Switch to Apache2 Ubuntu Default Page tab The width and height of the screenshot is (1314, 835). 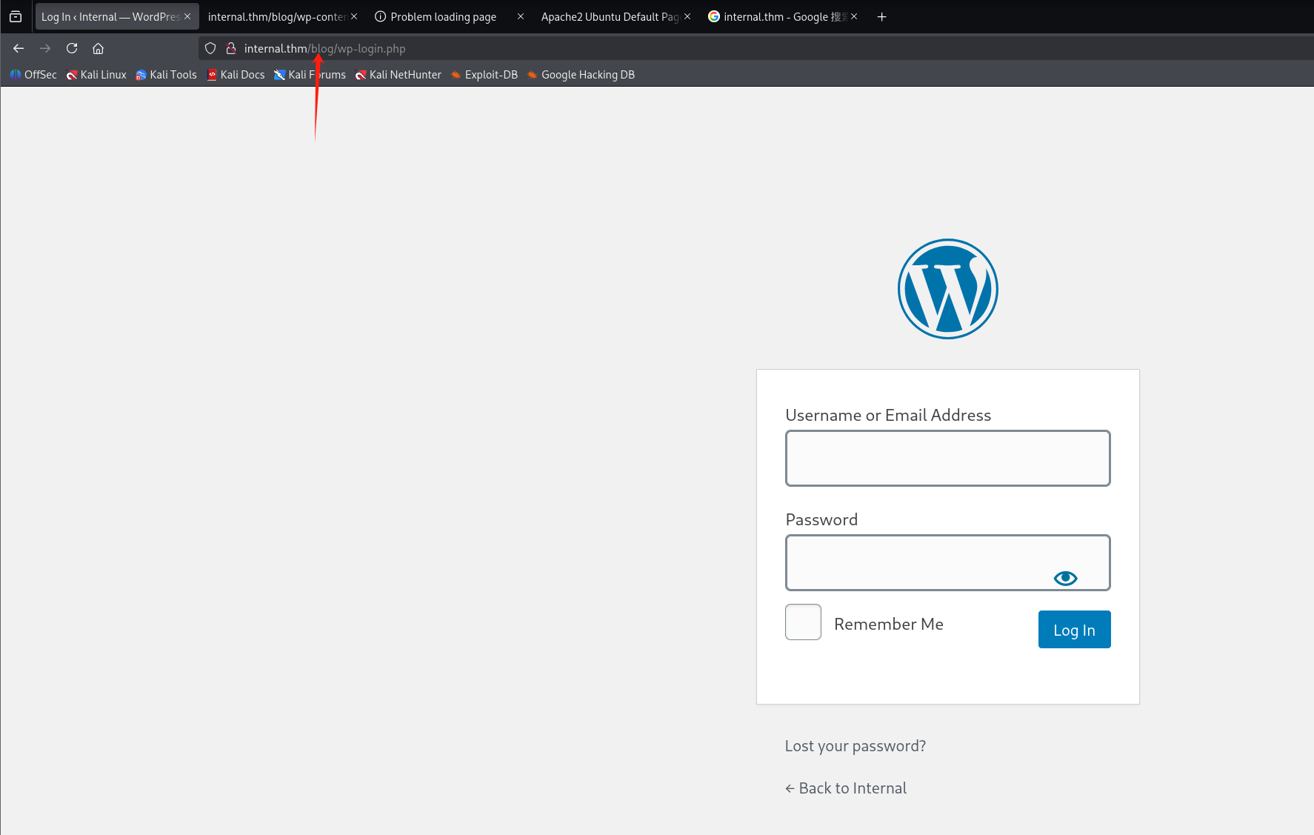click(x=610, y=16)
